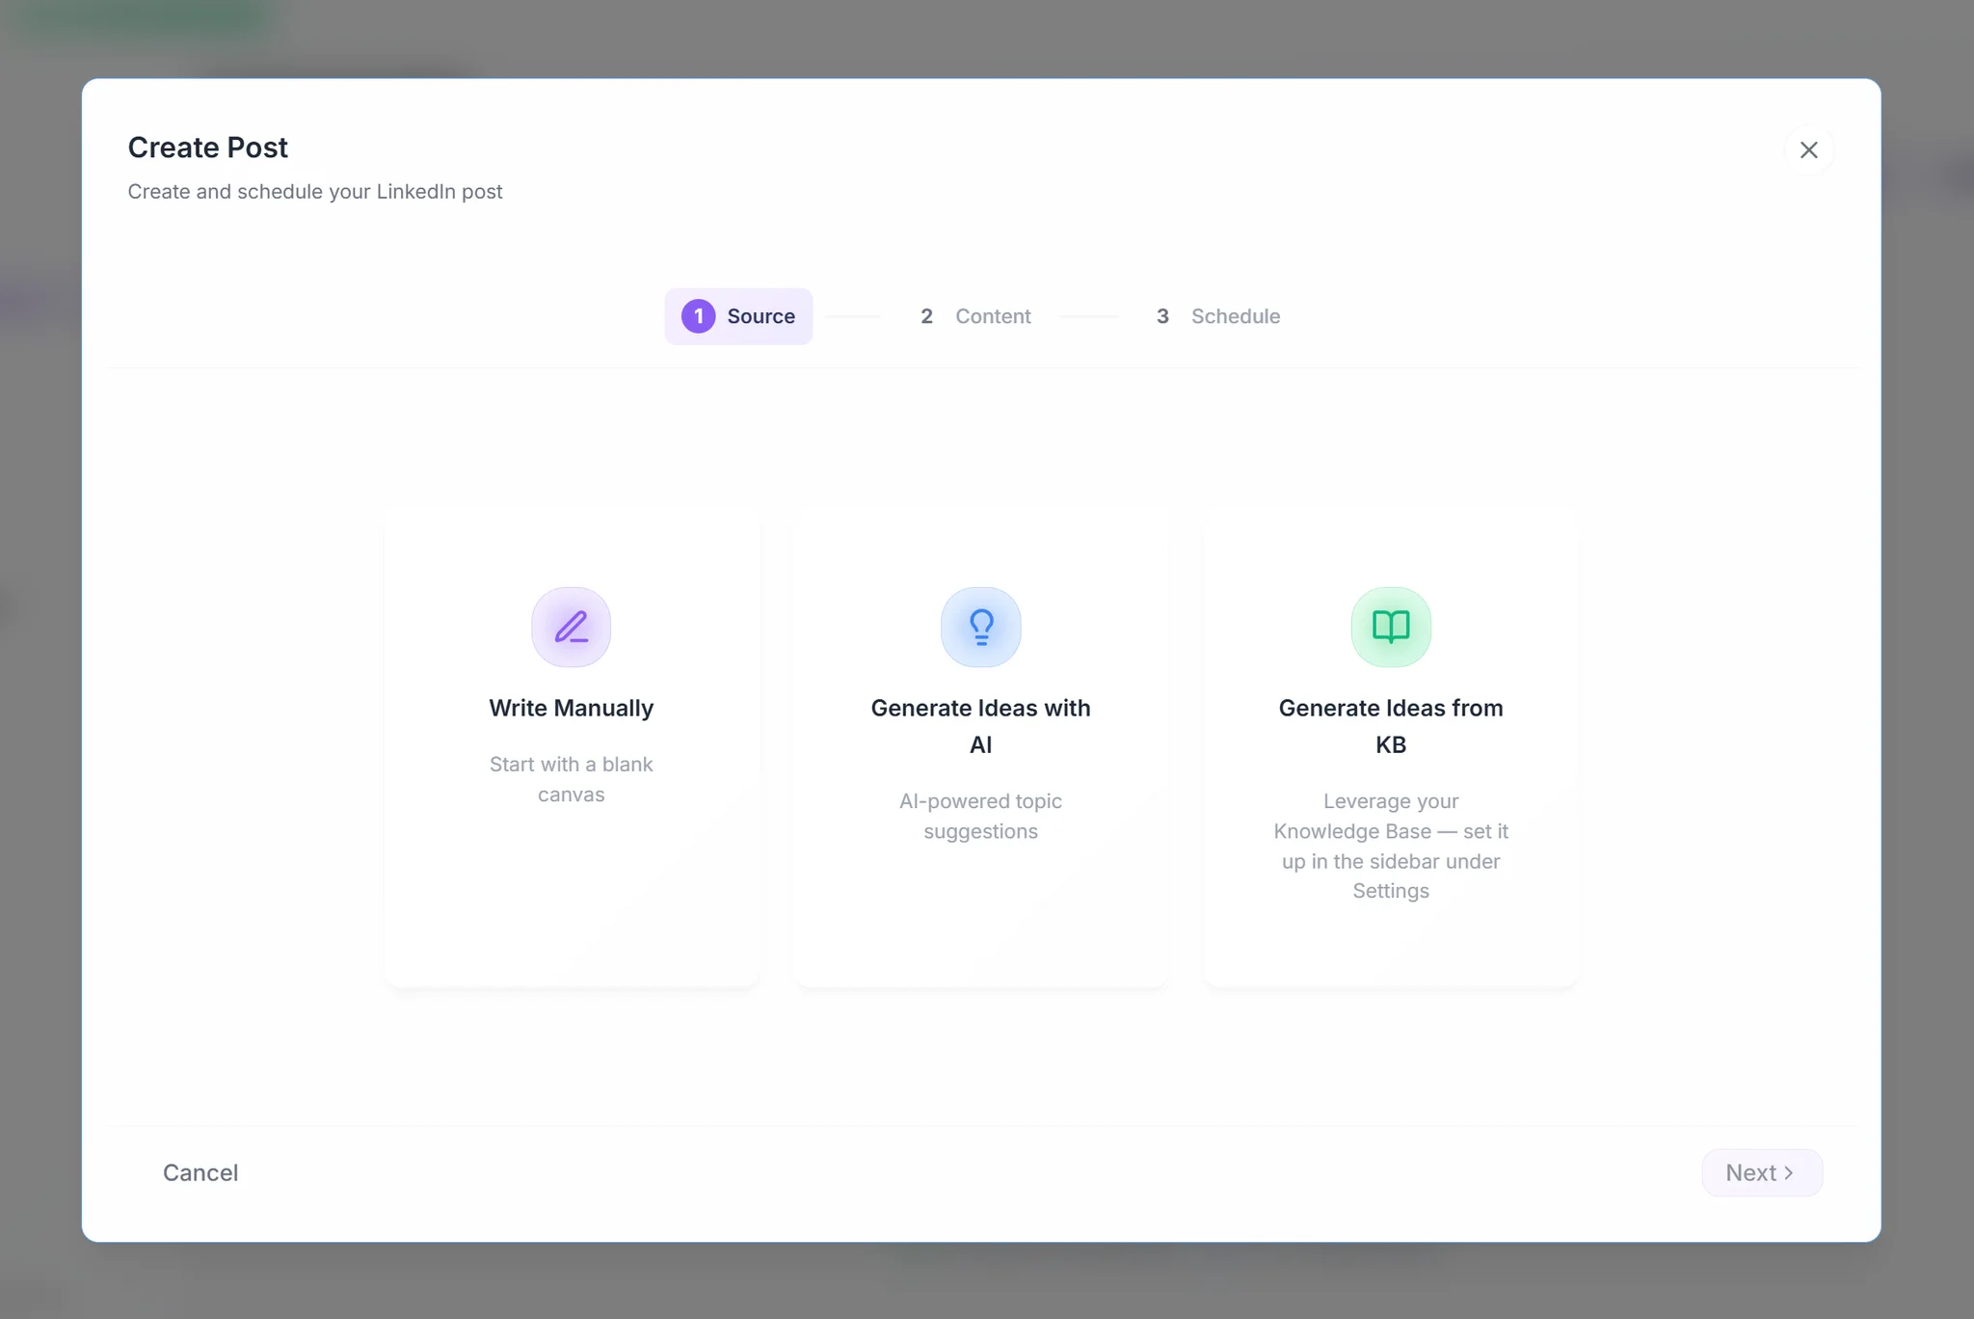Click the "Leverage your Knowledge Base" description
This screenshot has height=1319, width=1974.
(1390, 846)
